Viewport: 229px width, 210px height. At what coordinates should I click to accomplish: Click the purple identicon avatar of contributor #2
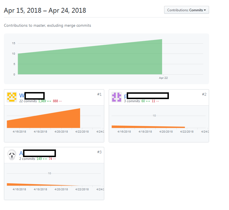[x=117, y=97]
